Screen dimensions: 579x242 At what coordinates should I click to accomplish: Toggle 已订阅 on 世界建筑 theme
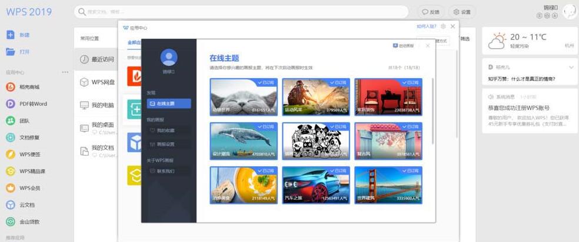pyautogui.click(x=410, y=170)
